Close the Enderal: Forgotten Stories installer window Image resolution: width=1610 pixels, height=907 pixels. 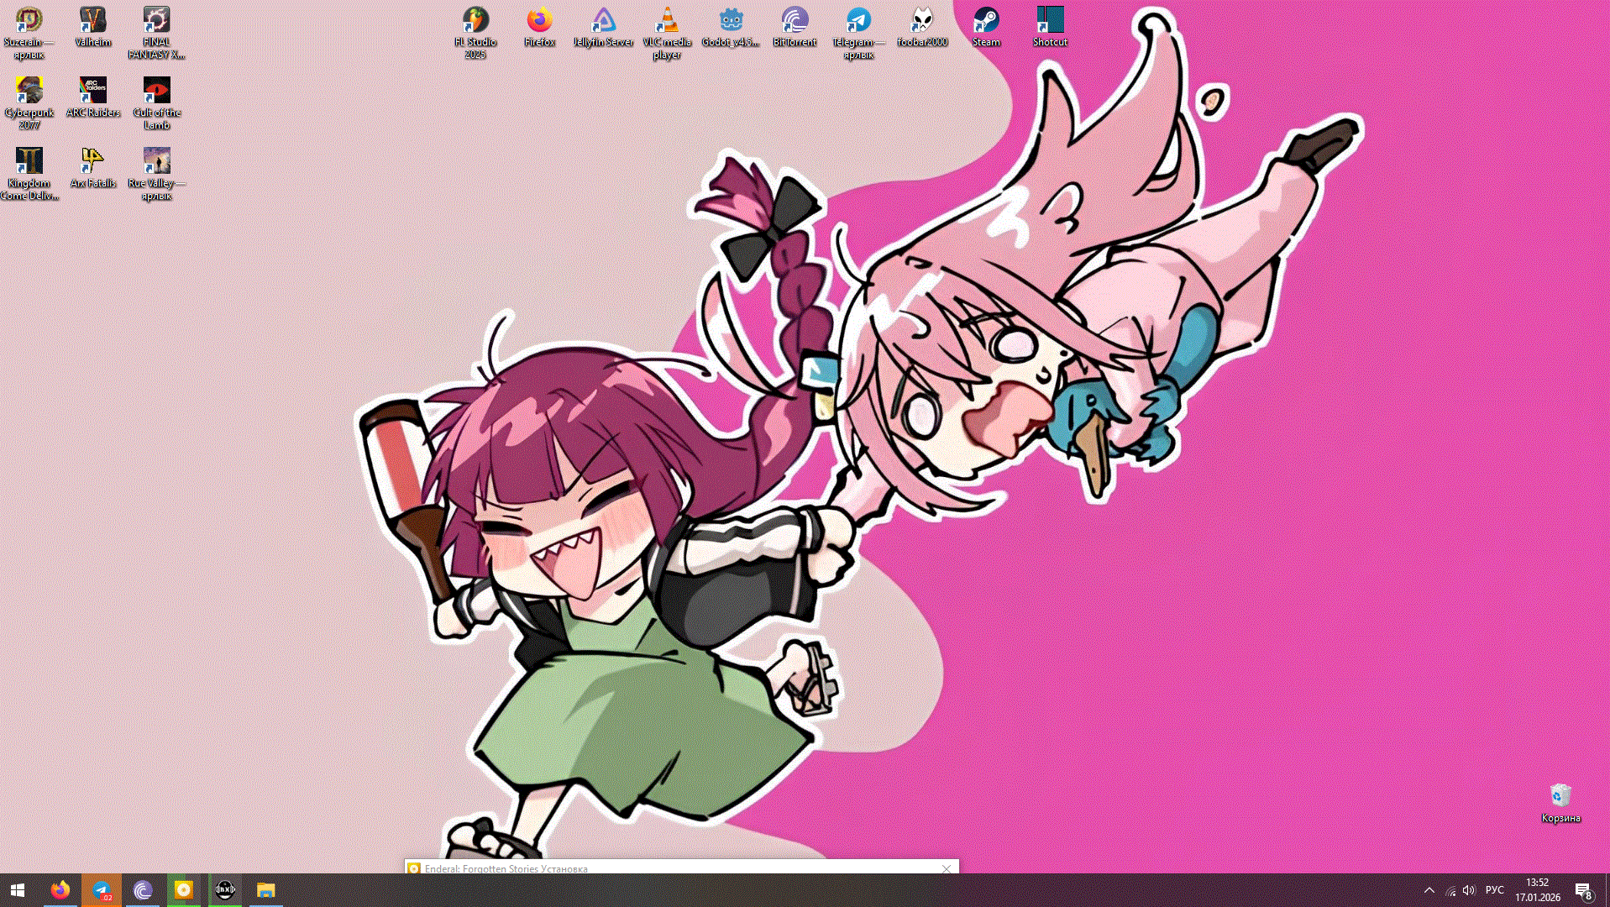(947, 868)
